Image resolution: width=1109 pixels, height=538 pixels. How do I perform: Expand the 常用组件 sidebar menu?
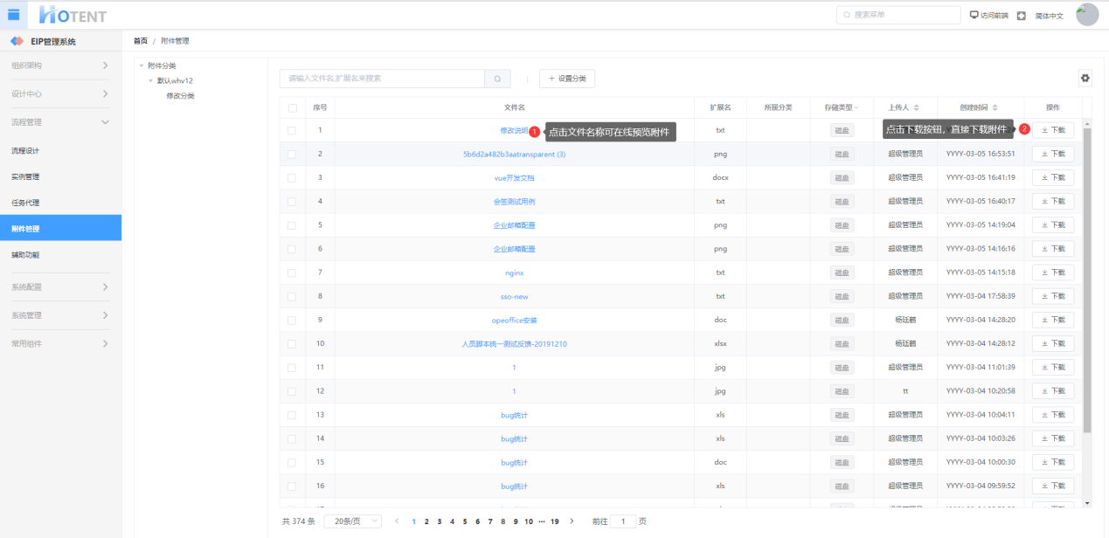60,343
